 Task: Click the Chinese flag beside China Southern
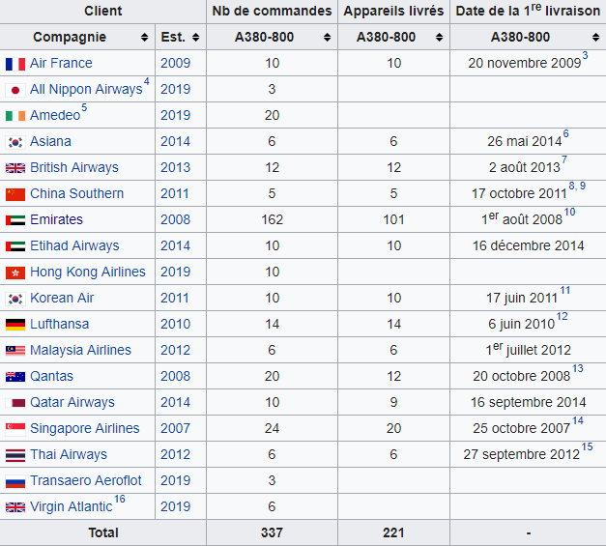click(15, 194)
